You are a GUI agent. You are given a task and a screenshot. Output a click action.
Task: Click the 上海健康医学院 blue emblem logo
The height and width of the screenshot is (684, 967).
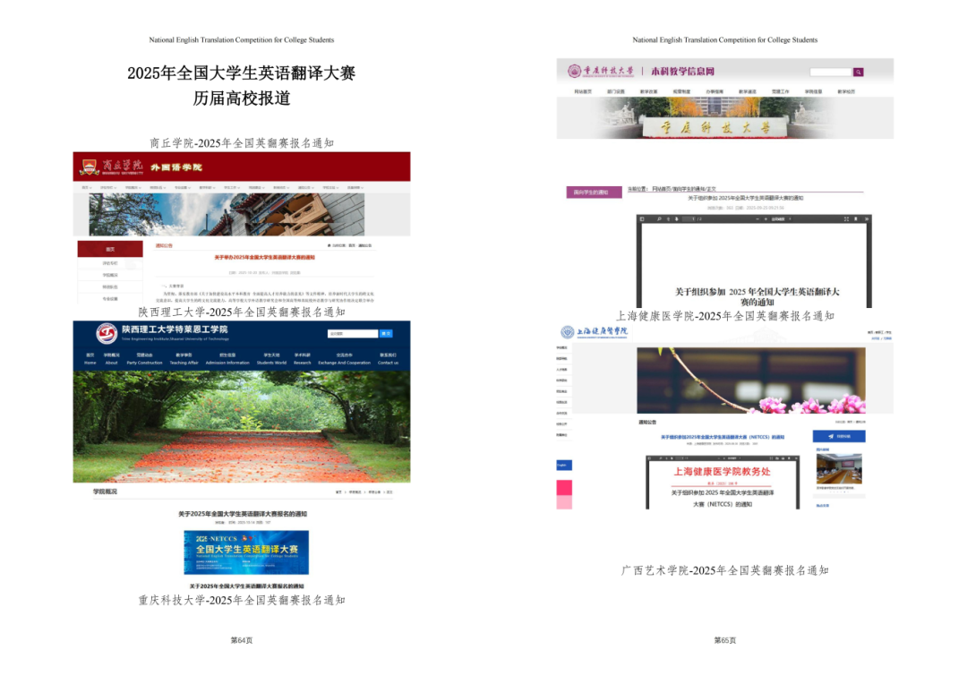568,332
